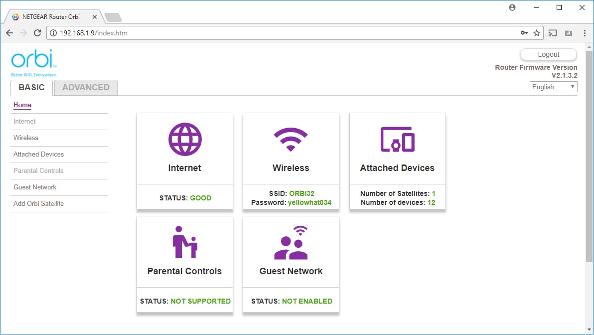The width and height of the screenshot is (594, 335).
Task: Maximize the browser window
Action: point(559,7)
